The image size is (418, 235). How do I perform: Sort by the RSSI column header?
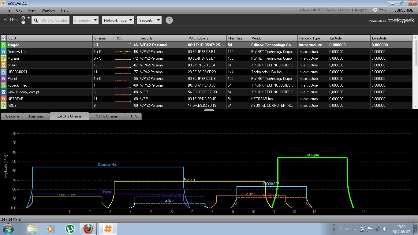pyautogui.click(x=127, y=38)
